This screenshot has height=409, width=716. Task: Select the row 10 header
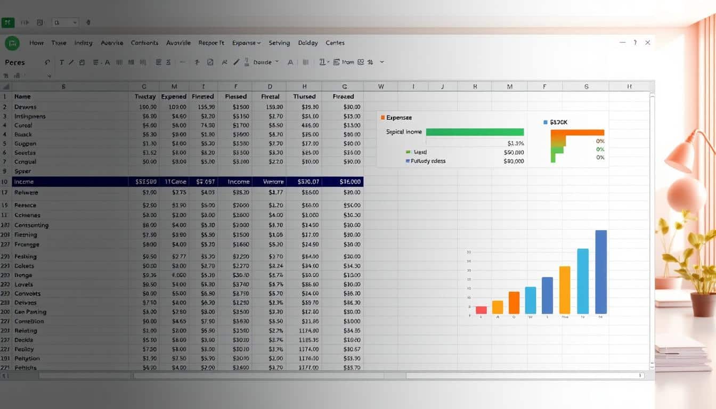point(5,182)
